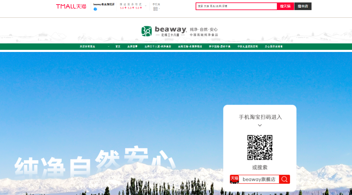
Task: Click the Tmall 天猫 logo
Action: click(71, 6)
